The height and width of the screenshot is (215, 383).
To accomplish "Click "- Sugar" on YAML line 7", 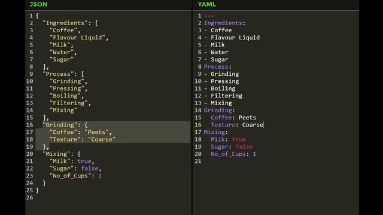I will (x=216, y=60).
